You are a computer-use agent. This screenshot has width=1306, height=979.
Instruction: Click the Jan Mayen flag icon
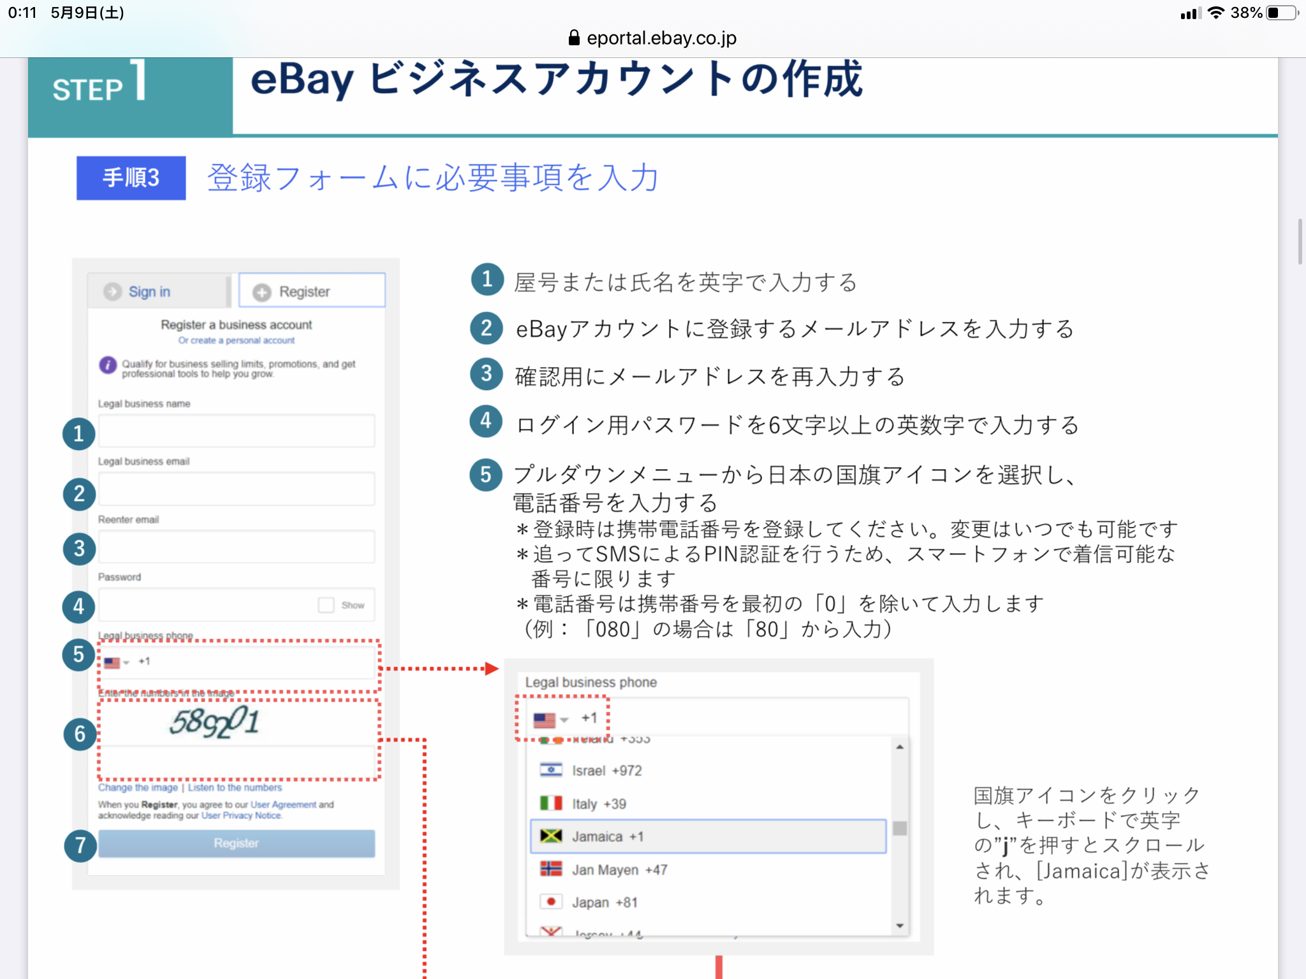551,869
